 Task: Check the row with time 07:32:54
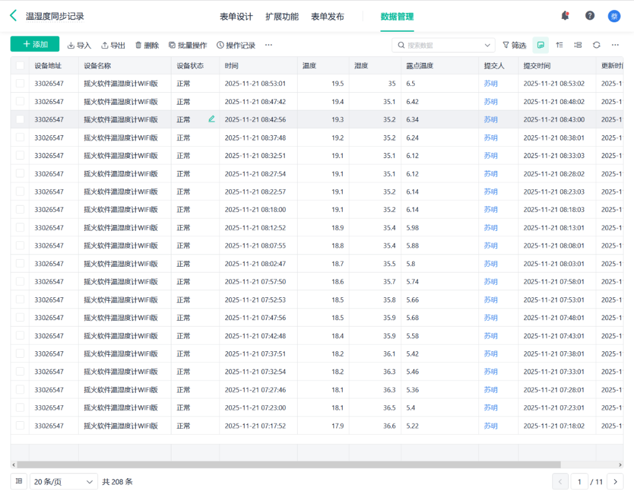pos(20,371)
